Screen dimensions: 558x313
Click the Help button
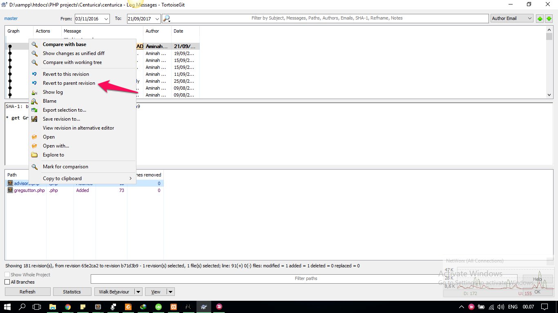537,280
